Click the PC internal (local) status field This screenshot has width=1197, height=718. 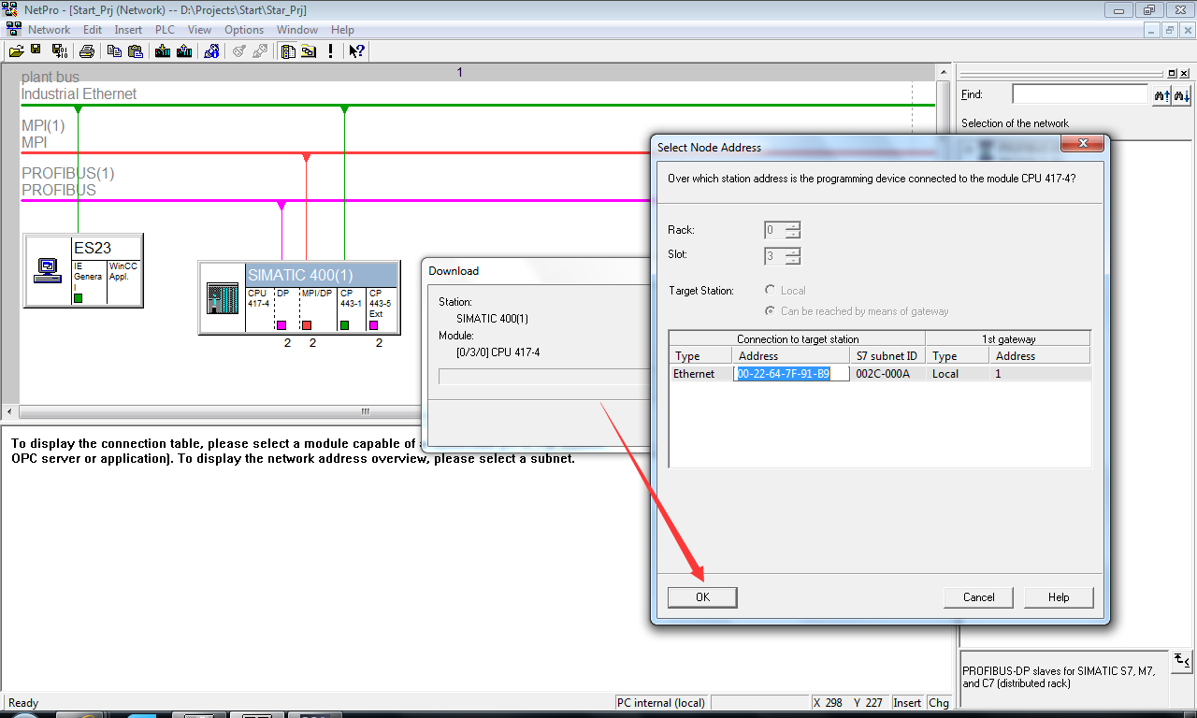(x=662, y=703)
